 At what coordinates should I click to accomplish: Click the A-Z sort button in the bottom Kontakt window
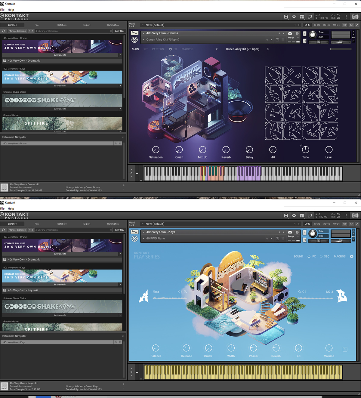(31, 230)
